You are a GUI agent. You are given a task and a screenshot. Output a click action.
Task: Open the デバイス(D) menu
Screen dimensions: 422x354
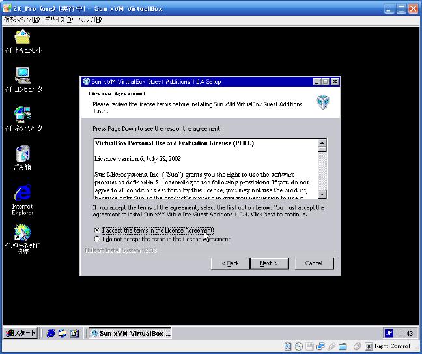[59, 20]
